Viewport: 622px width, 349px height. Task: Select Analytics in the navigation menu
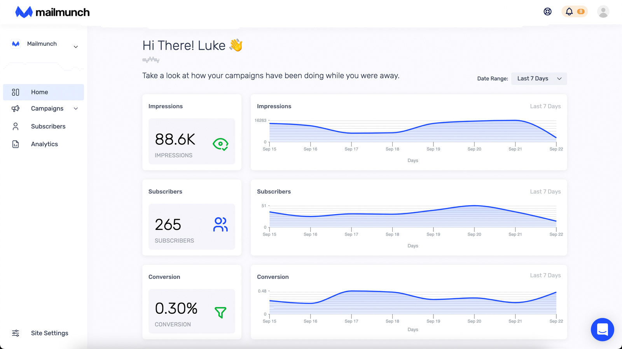pos(44,144)
